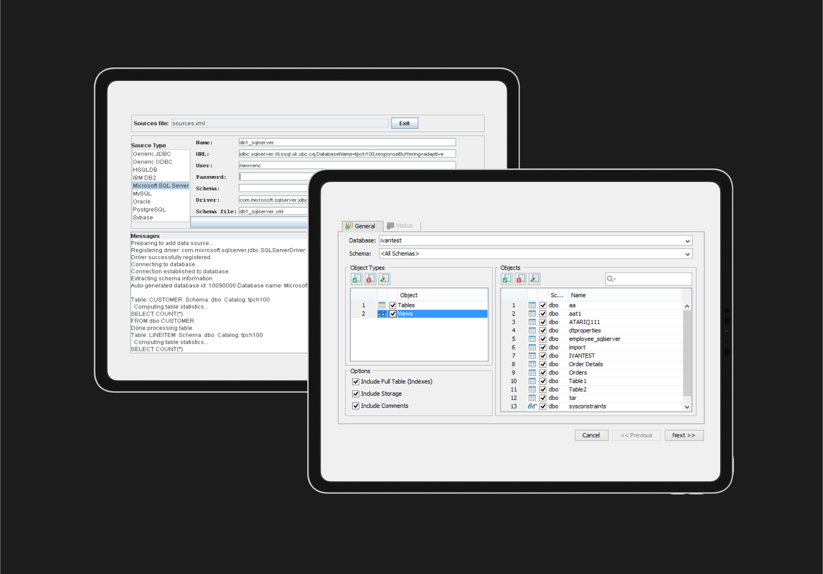The width and height of the screenshot is (823, 574).
Task: Expand the Schema dropdown list
Action: [x=687, y=254]
